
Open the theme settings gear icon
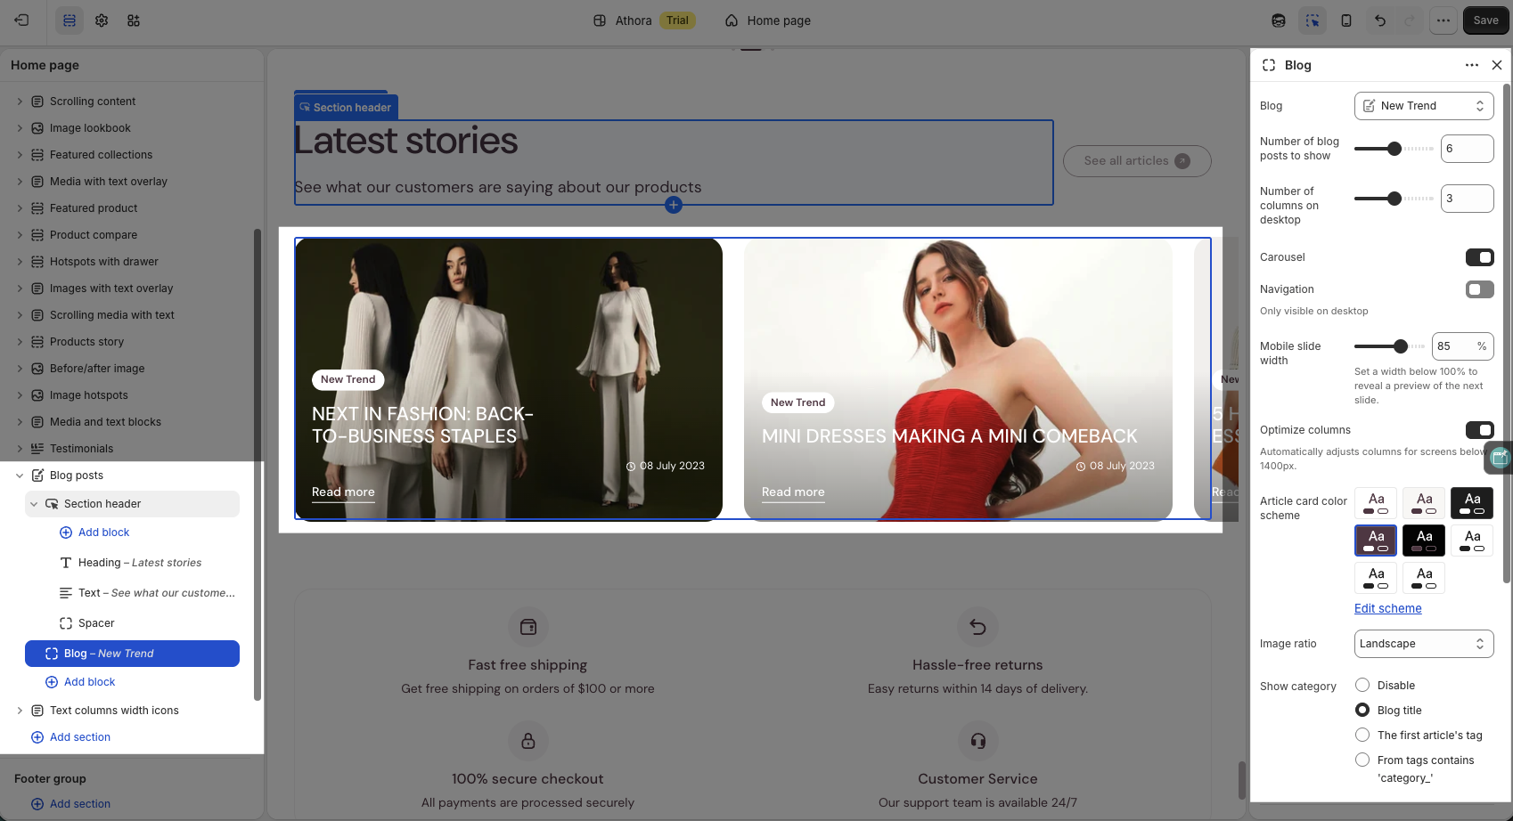tap(102, 20)
